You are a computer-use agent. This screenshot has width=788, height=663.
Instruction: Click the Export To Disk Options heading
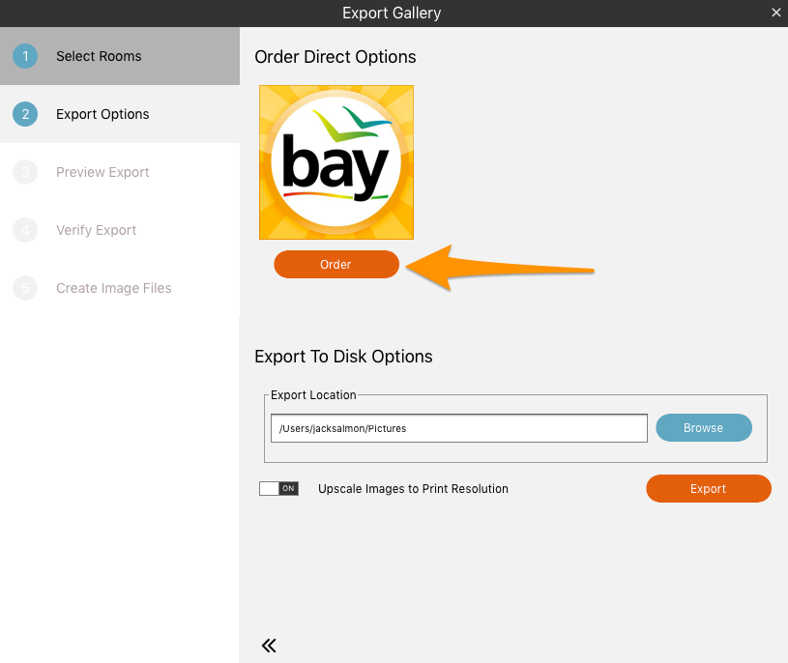click(x=343, y=357)
